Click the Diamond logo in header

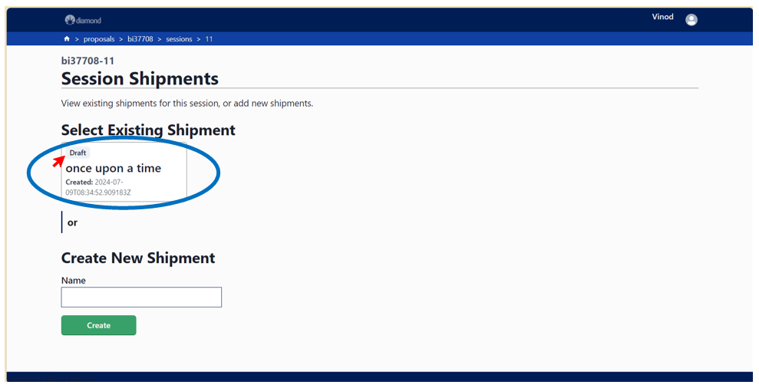83,20
